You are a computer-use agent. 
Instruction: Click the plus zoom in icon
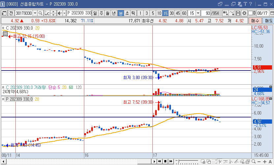click(x=264, y=161)
